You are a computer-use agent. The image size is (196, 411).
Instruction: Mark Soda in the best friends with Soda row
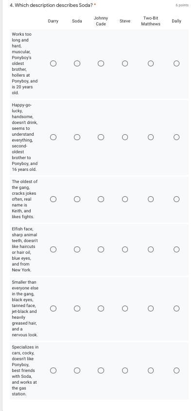coord(77,370)
